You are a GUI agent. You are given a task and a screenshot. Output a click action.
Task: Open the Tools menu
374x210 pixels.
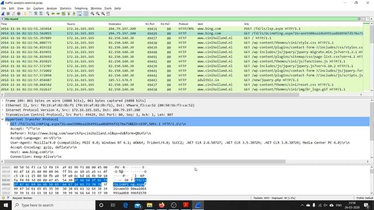coord(108,8)
